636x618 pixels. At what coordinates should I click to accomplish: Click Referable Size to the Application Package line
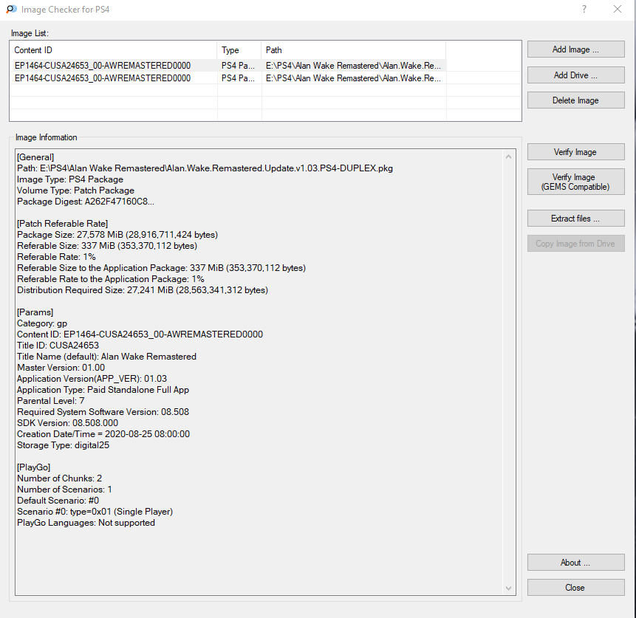pos(162,268)
